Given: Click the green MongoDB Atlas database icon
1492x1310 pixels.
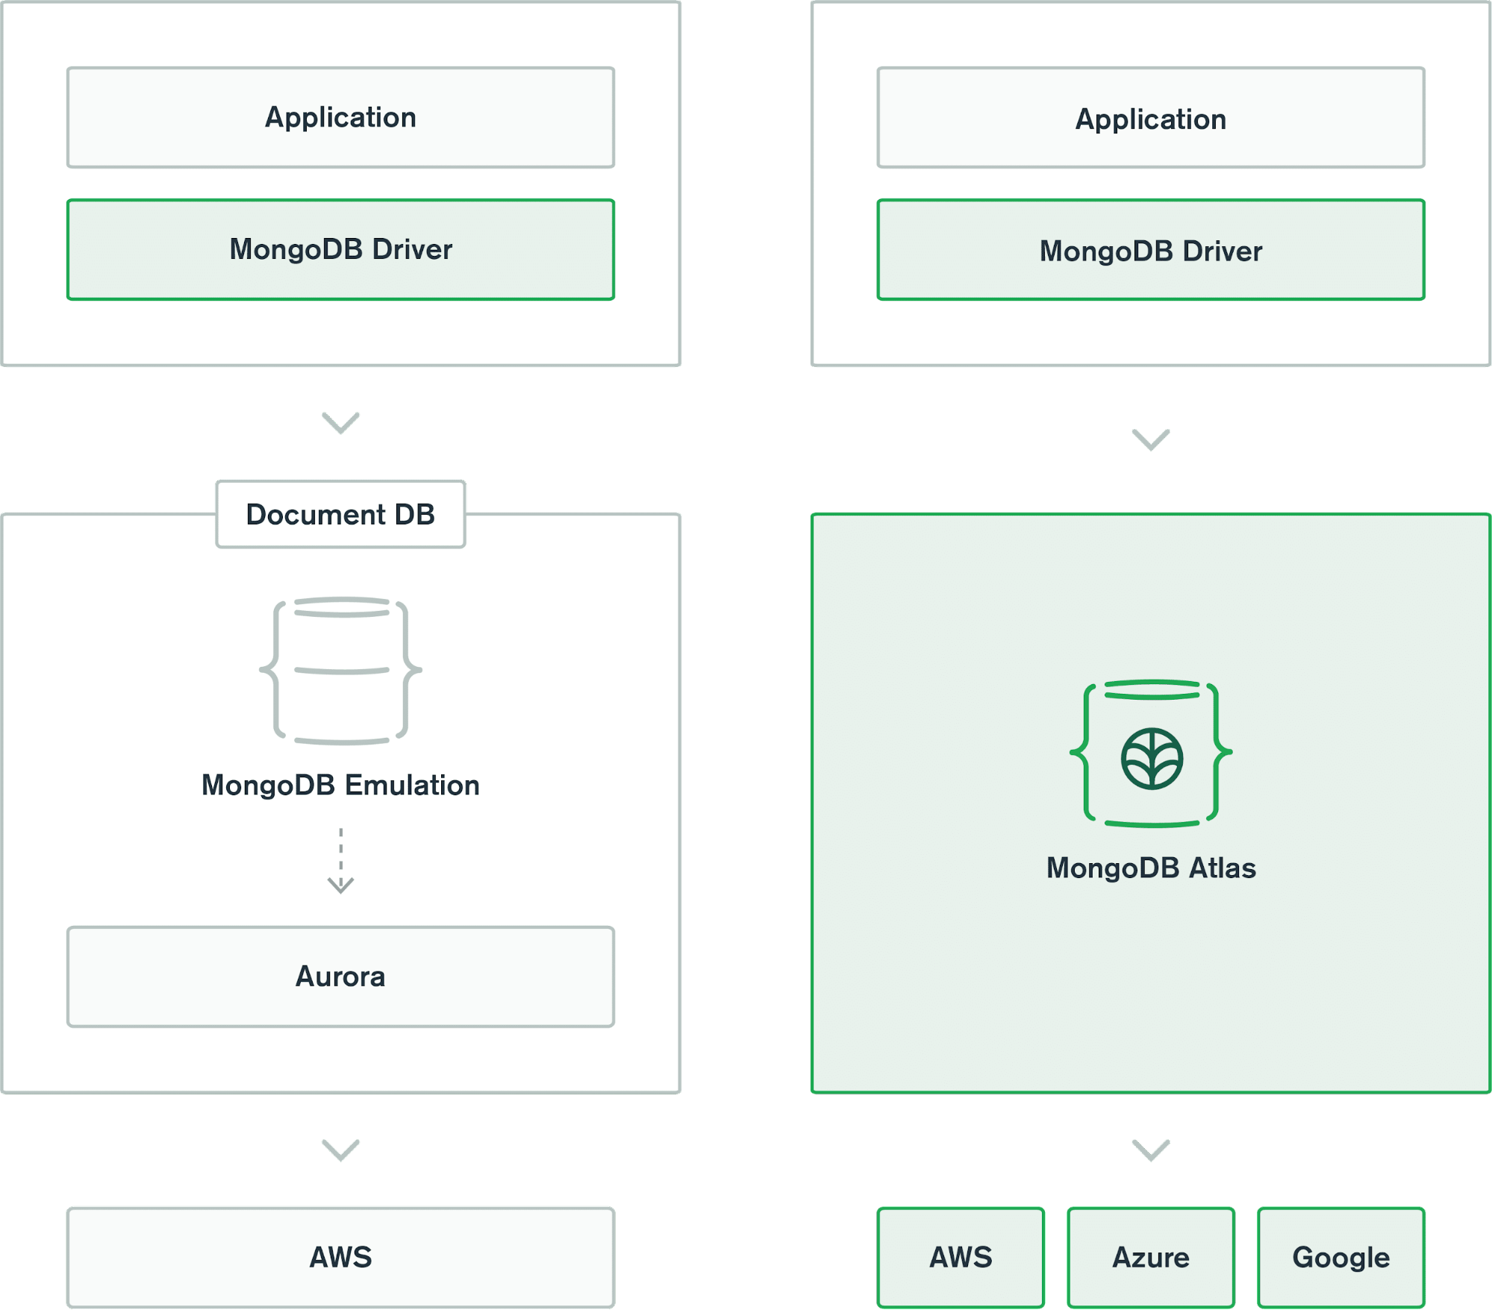Looking at the screenshot, I should tap(1151, 753).
